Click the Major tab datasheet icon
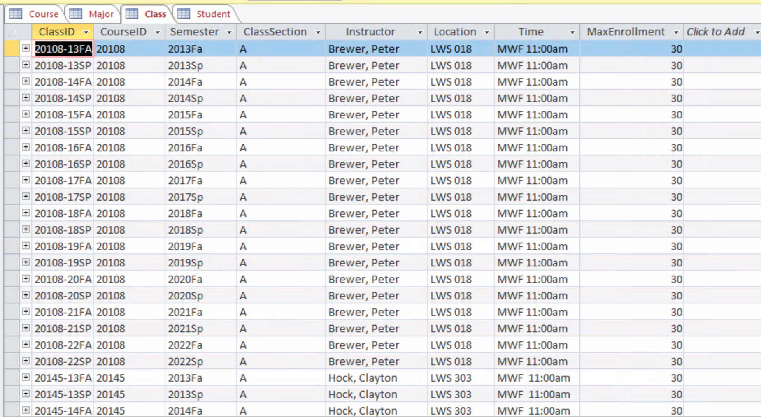 point(76,14)
